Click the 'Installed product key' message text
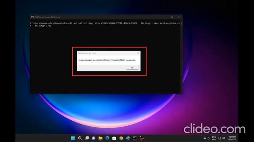254x142 pixels. tap(107, 60)
